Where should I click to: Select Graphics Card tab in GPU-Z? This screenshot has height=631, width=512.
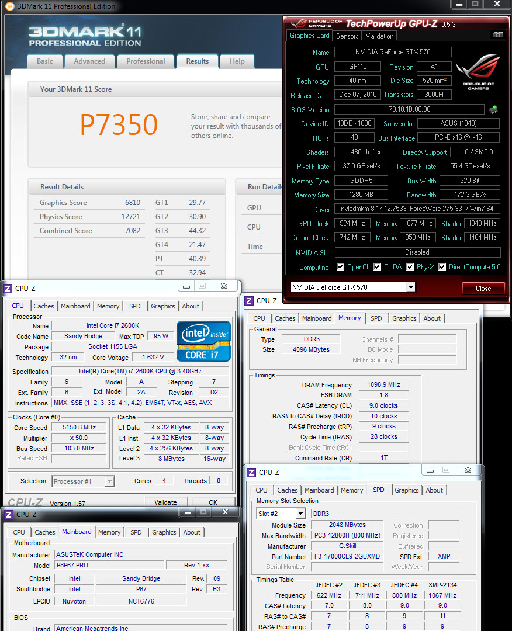(x=309, y=36)
